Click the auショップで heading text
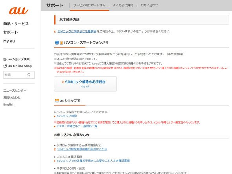The height and width of the screenshot is (174, 232). (70, 101)
